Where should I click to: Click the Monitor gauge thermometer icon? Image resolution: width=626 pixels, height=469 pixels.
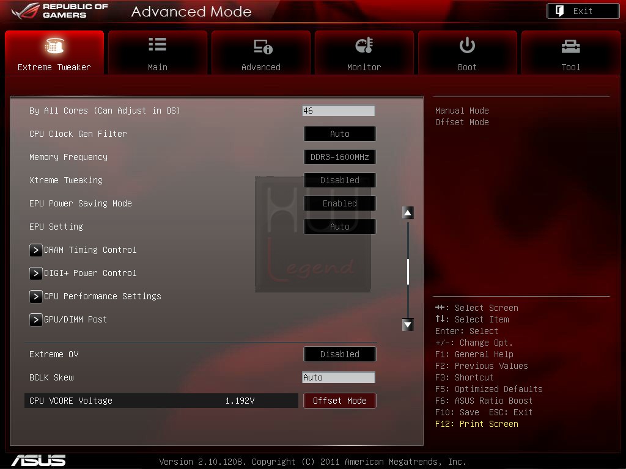click(x=364, y=45)
